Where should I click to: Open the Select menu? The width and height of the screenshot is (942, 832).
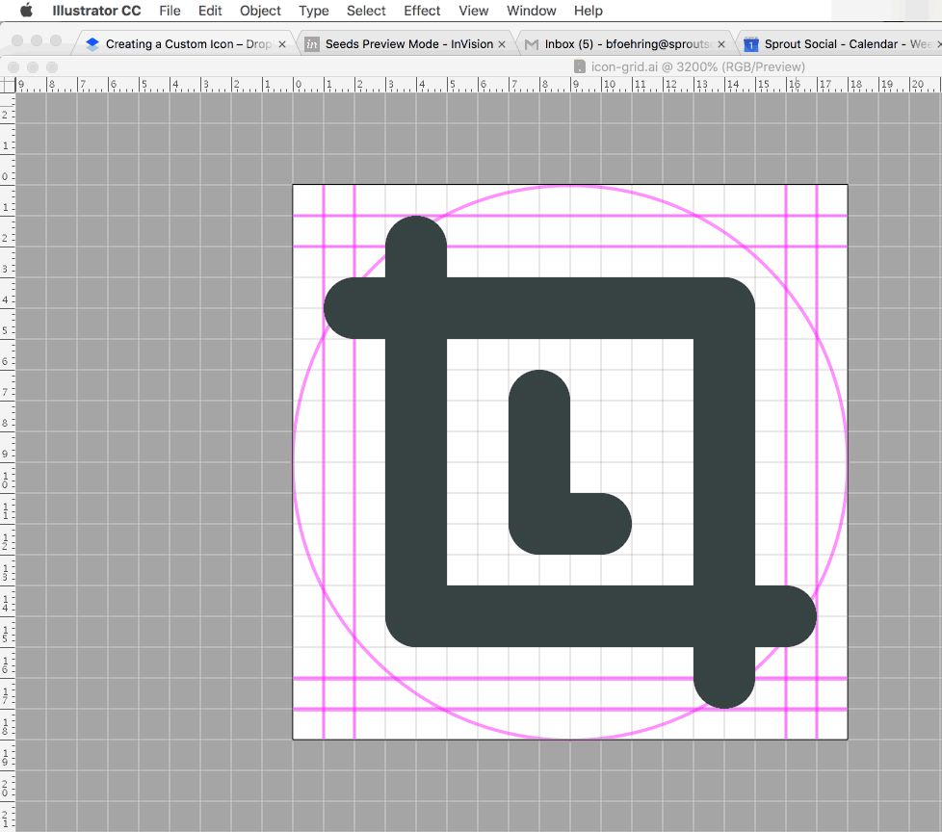click(x=366, y=11)
